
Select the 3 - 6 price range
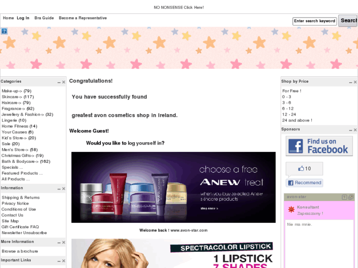point(287,103)
